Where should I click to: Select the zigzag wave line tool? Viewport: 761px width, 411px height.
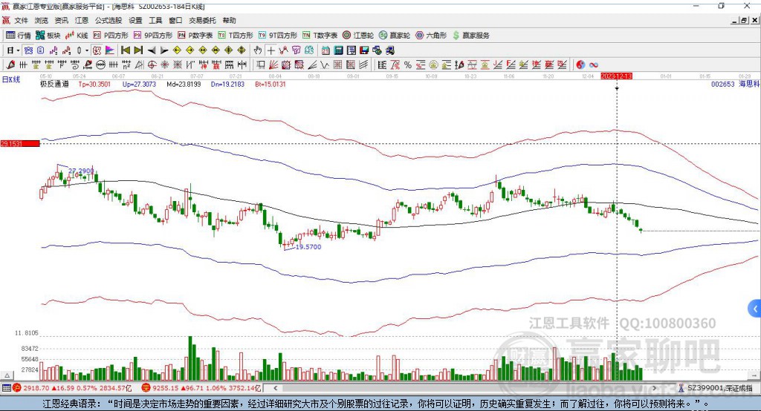(325, 65)
